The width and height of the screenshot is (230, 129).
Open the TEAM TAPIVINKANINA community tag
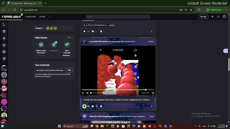(95, 25)
